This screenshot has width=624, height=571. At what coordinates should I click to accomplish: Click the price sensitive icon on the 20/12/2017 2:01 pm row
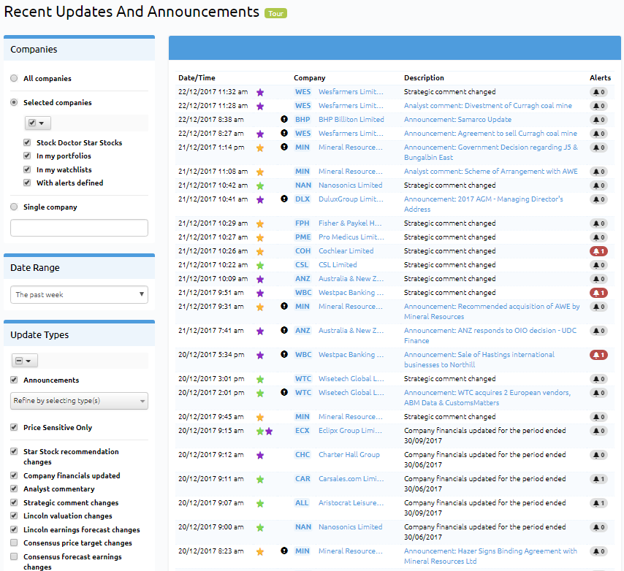tap(284, 392)
